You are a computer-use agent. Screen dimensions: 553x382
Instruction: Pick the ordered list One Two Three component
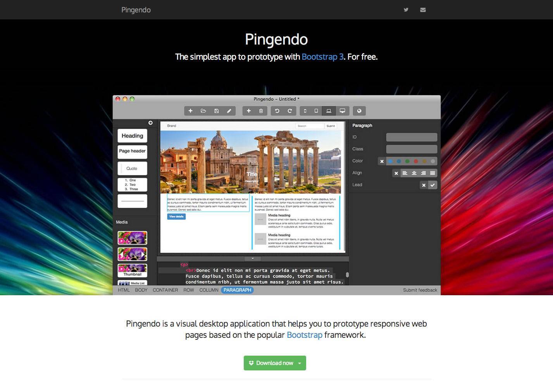(x=133, y=184)
